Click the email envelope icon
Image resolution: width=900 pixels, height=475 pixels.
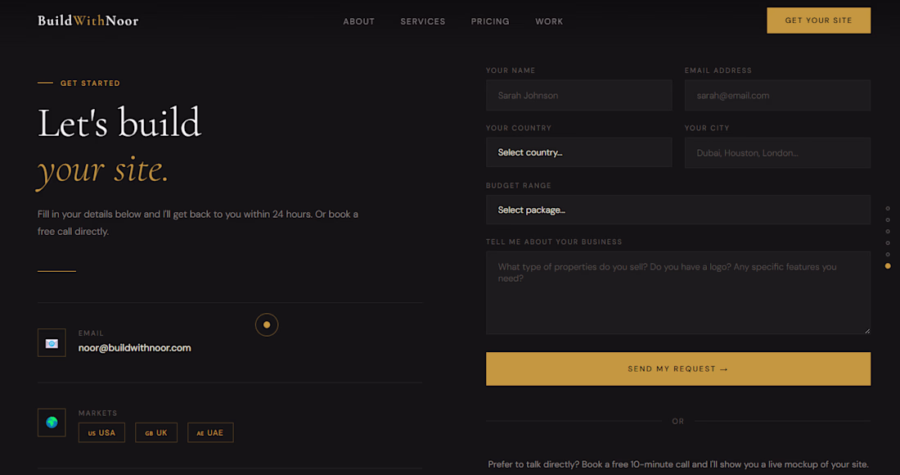[52, 343]
